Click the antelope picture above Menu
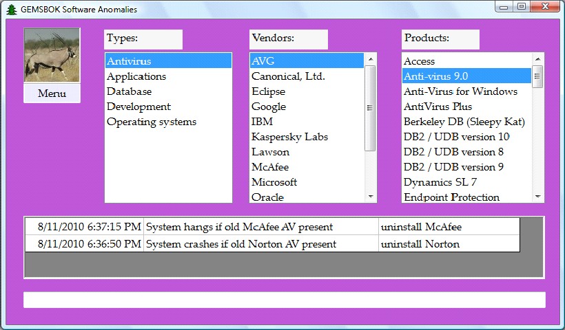The image size is (565, 330). [52, 55]
